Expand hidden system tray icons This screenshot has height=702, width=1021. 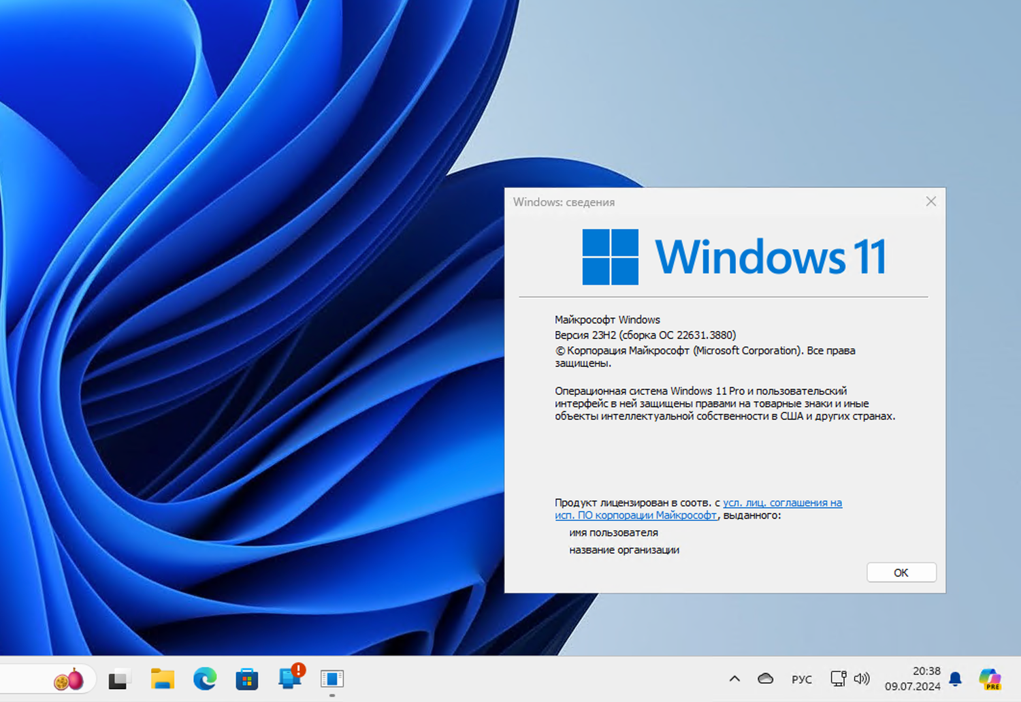tap(735, 679)
